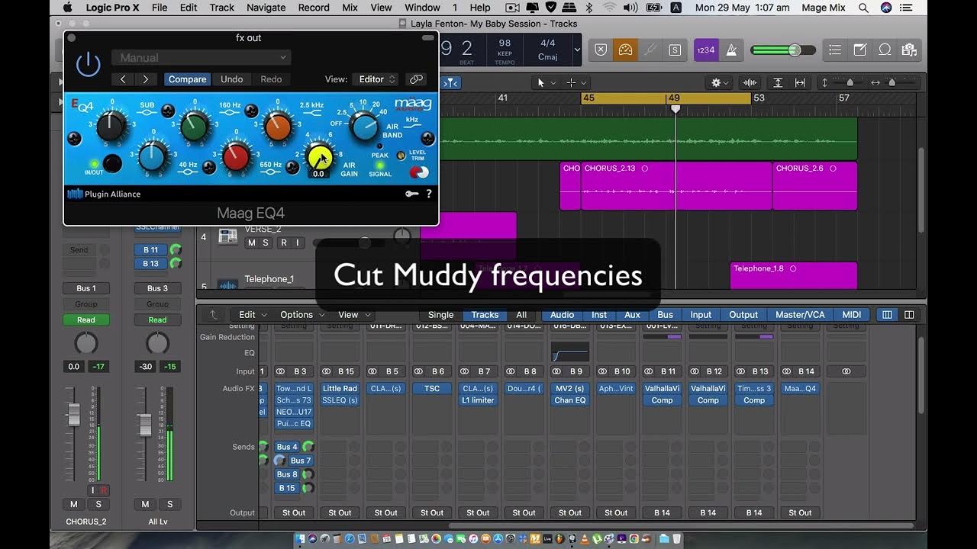Adjust the yellow Air Gain knob

point(319,156)
